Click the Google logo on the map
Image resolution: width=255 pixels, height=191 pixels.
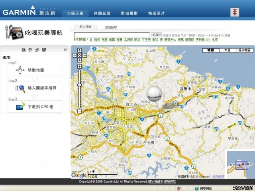[79, 175]
